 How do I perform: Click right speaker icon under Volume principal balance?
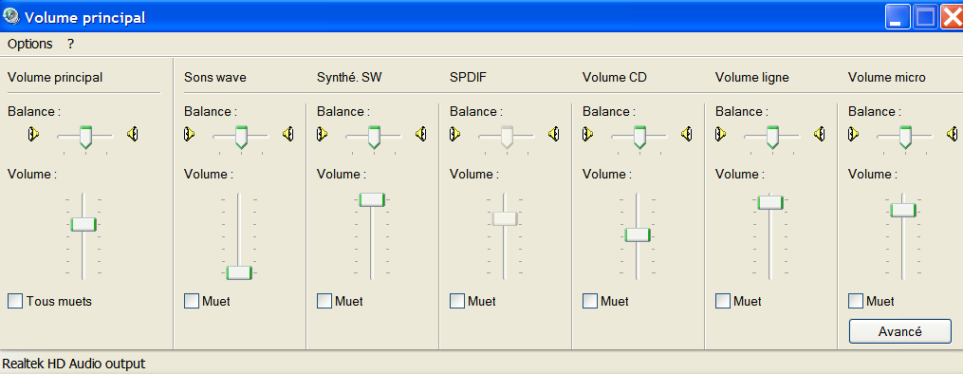point(132,133)
